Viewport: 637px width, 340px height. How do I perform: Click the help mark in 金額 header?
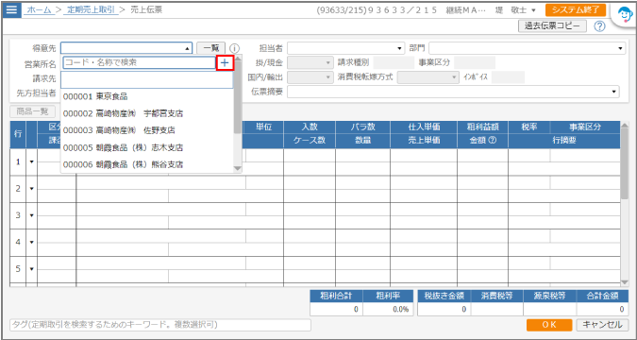494,141
